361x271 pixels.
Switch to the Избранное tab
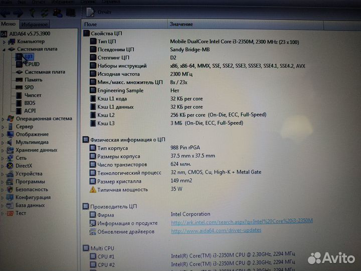tap(34, 25)
